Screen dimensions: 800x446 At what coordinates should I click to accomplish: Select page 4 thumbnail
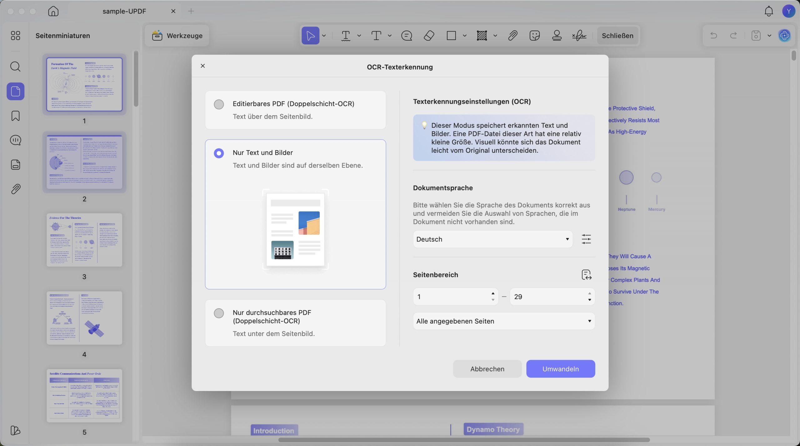84,318
